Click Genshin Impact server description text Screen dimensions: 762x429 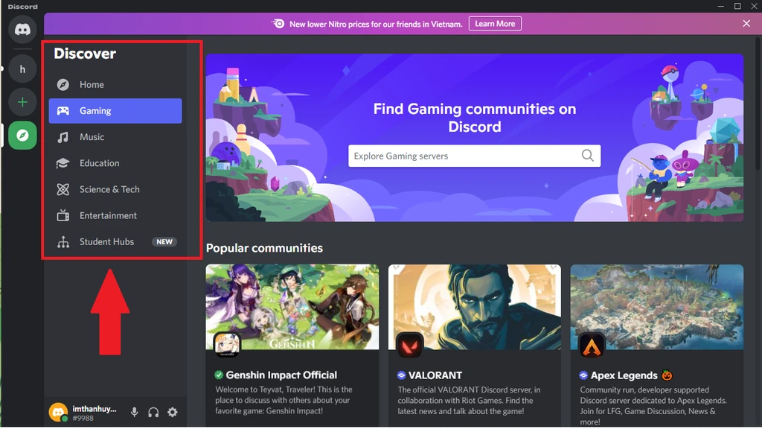[284, 400]
